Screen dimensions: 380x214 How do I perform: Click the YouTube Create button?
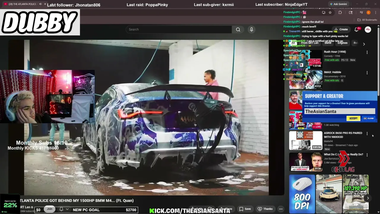341,29
